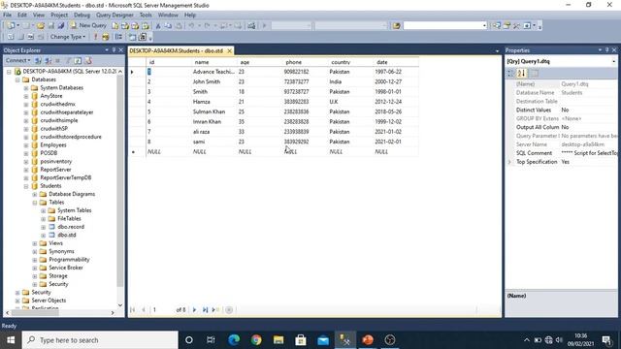Close the dbo.std document tab
The width and height of the screenshot is (621, 349).
point(229,51)
